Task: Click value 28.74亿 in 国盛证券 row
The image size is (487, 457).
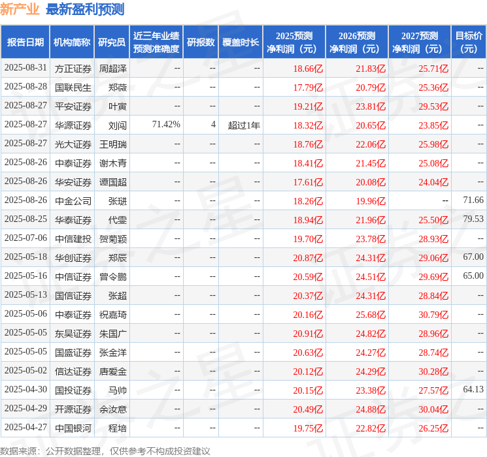Action: [433, 353]
